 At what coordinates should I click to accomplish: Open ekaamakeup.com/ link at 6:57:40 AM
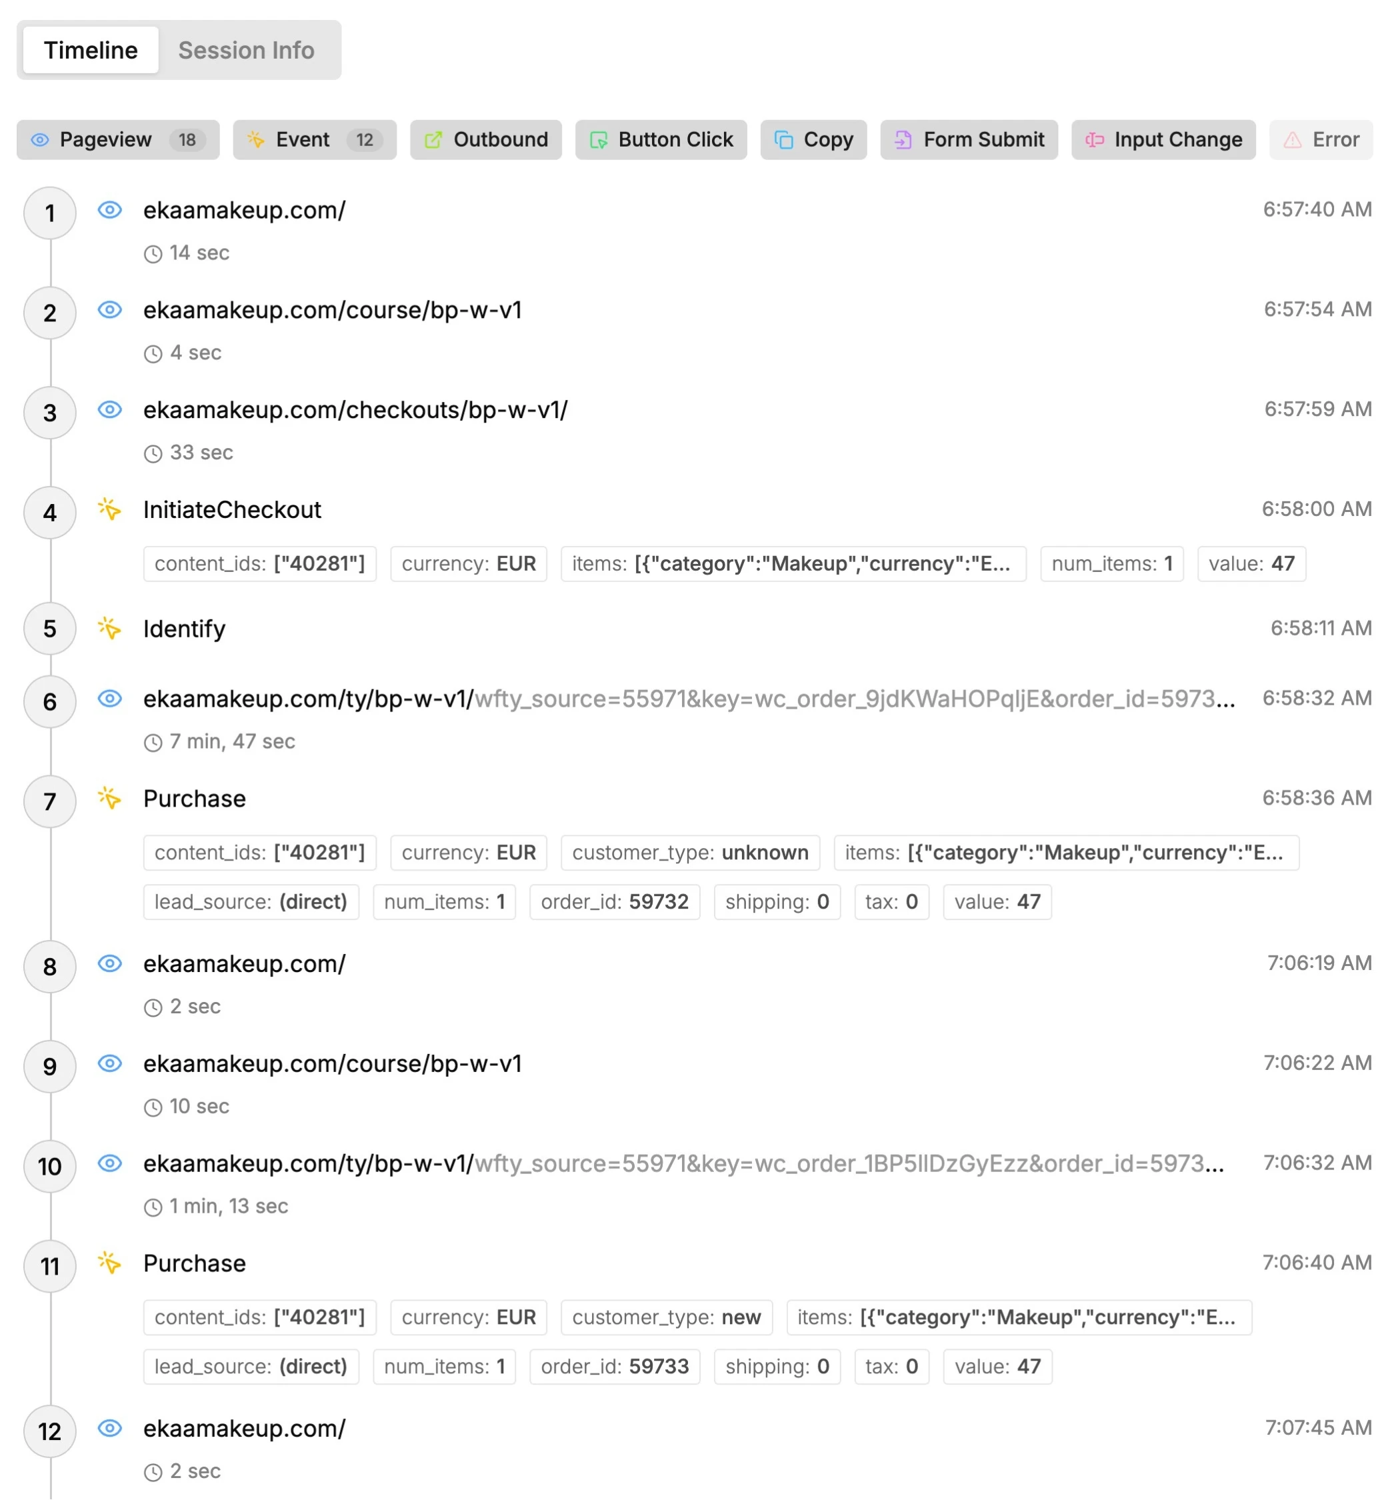245,210
